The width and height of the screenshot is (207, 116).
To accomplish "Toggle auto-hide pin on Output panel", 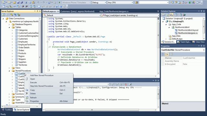I will (156, 80).
